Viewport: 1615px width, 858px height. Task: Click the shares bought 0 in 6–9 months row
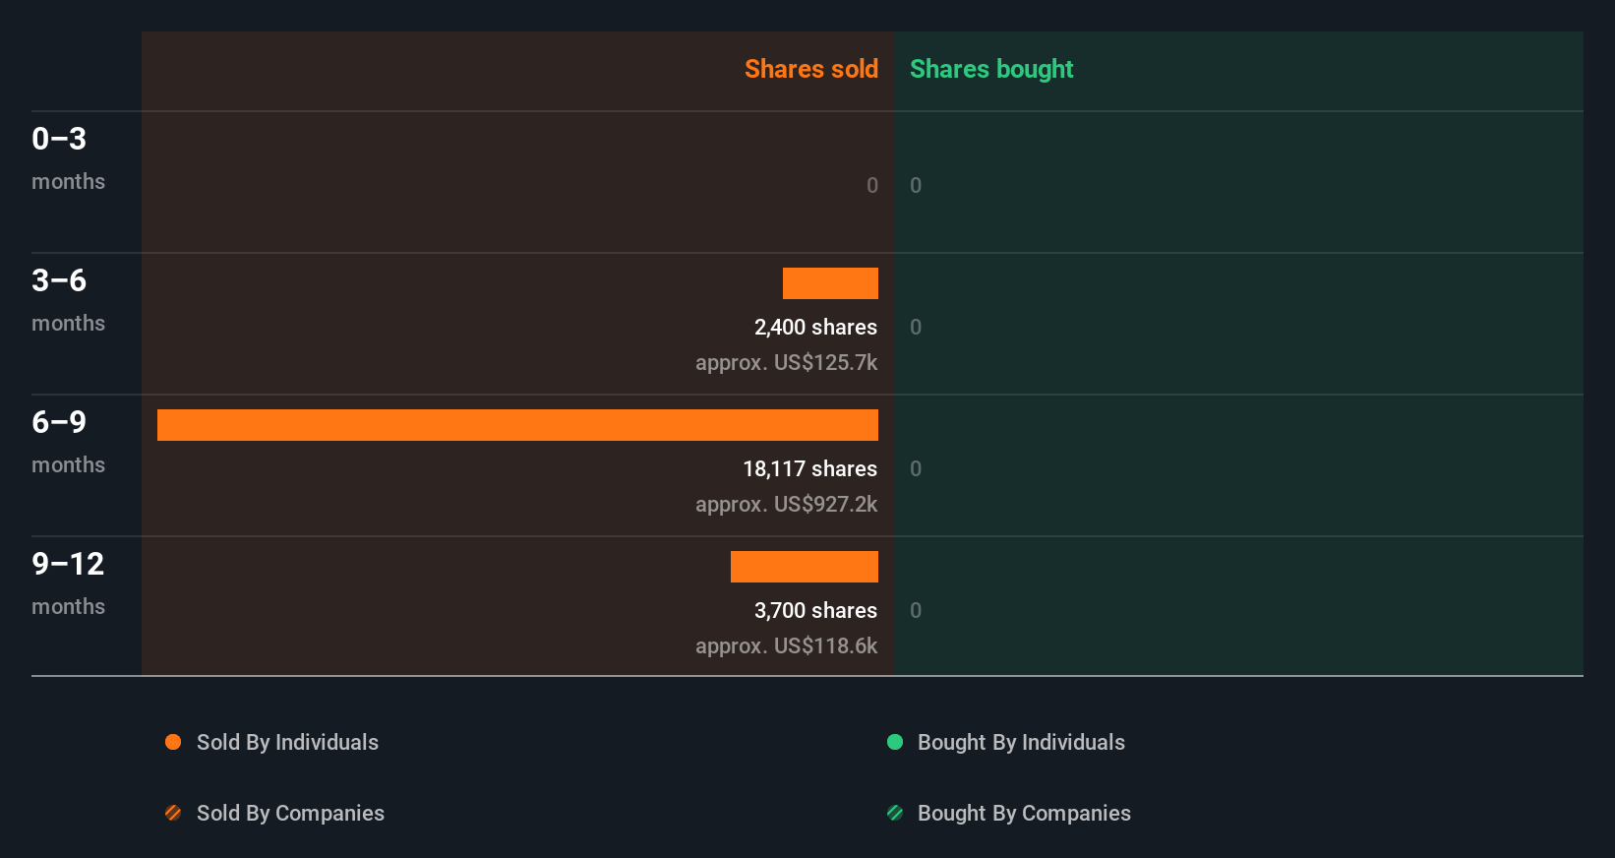coord(916,469)
